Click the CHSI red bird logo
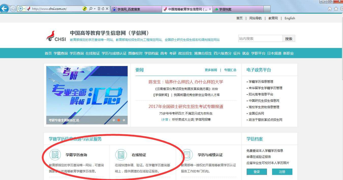This screenshot has width=343, height=180. 51,36
